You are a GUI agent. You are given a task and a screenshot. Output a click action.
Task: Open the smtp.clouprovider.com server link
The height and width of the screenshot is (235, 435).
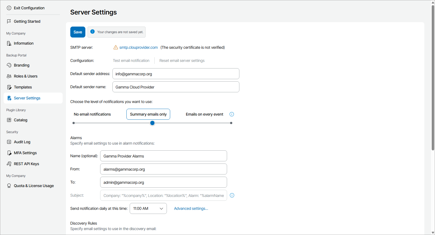tap(138, 47)
